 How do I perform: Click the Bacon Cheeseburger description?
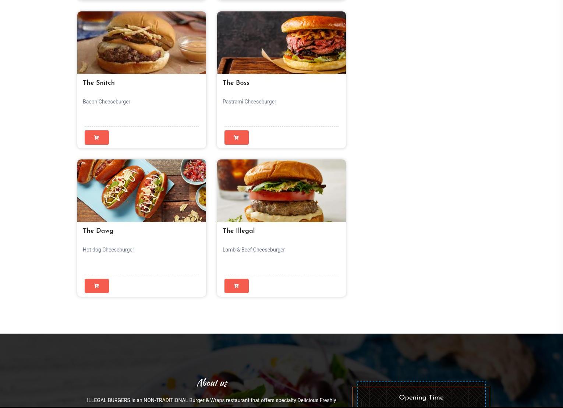point(106,102)
